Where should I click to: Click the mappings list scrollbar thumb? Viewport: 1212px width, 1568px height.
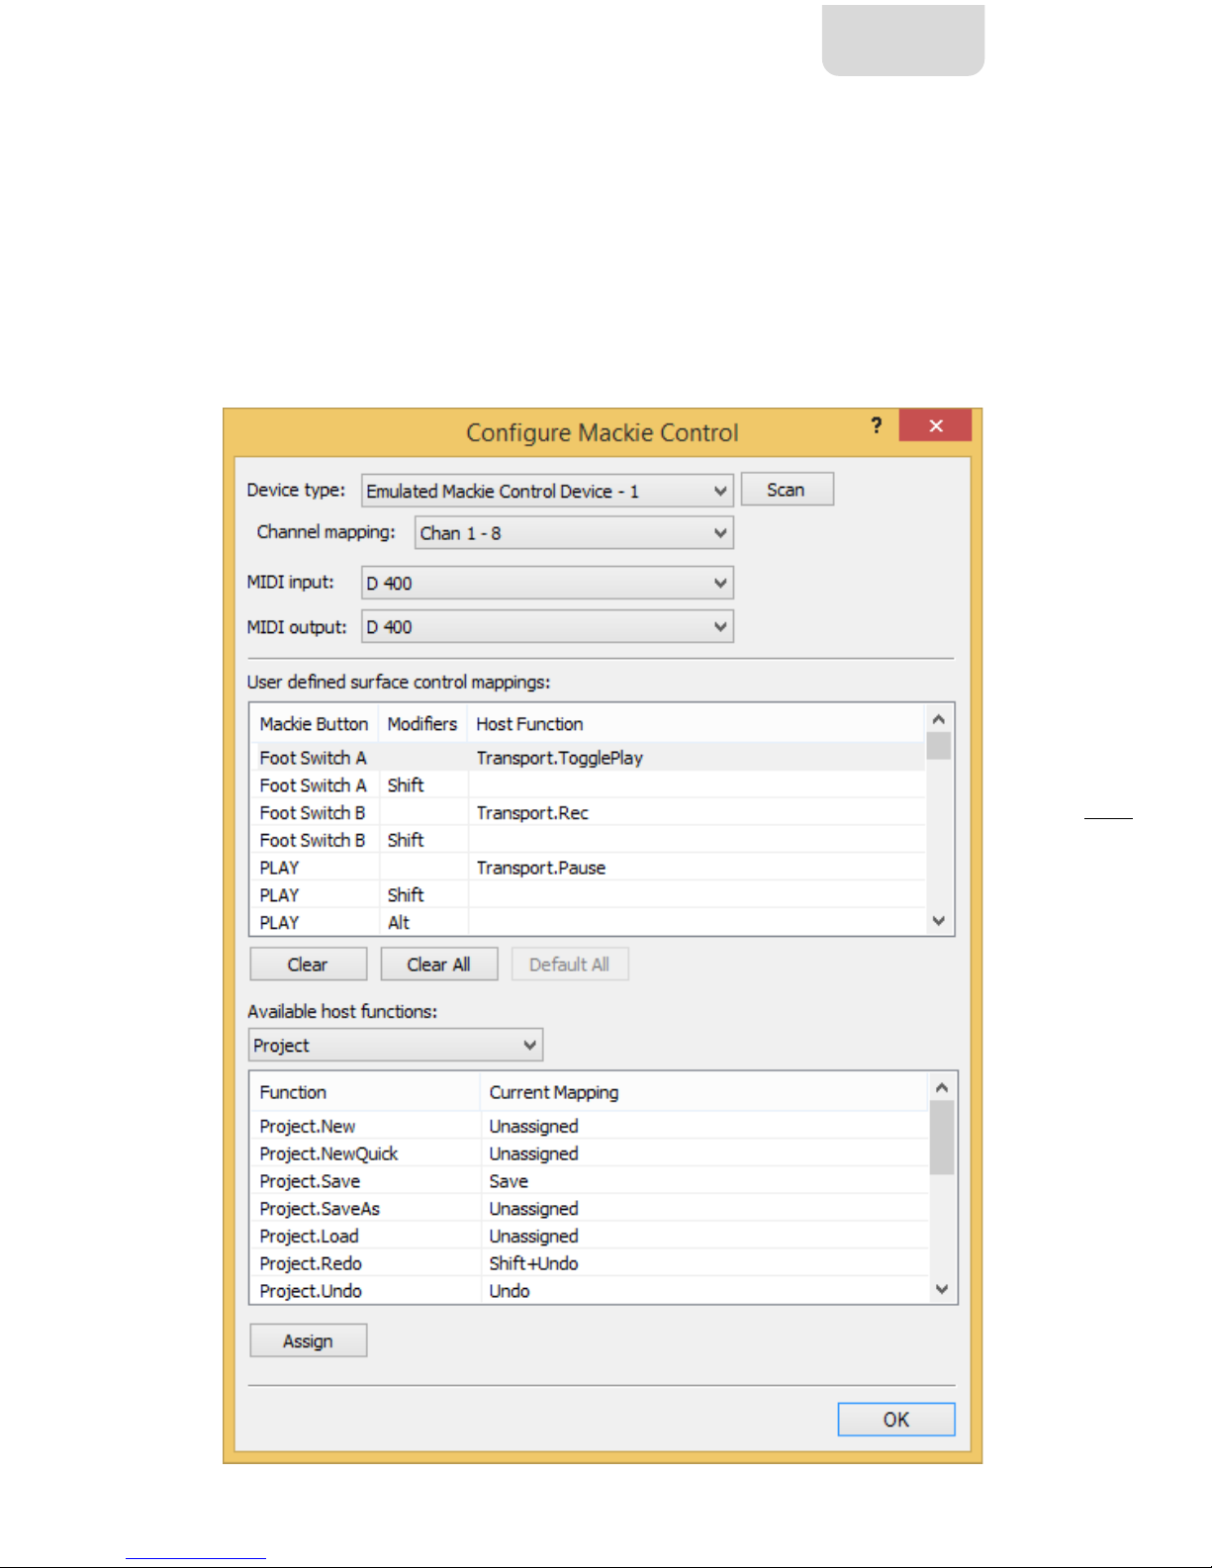939,746
